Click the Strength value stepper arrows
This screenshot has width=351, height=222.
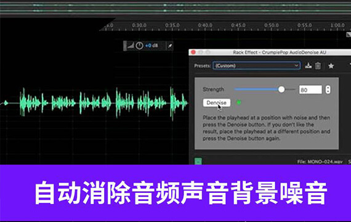[328, 89]
